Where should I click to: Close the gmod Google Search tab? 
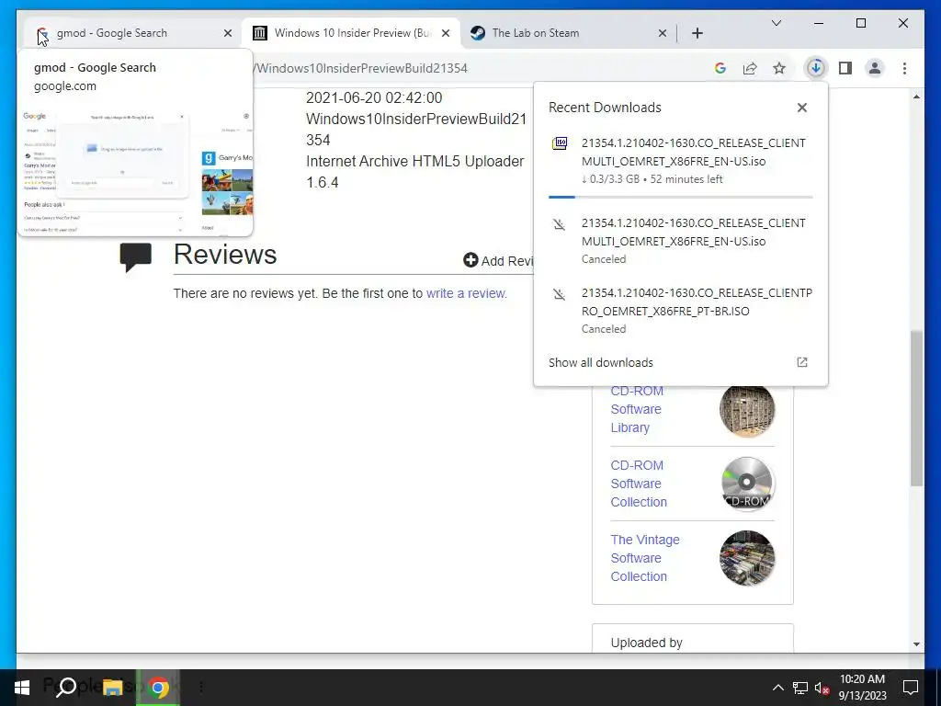(228, 33)
